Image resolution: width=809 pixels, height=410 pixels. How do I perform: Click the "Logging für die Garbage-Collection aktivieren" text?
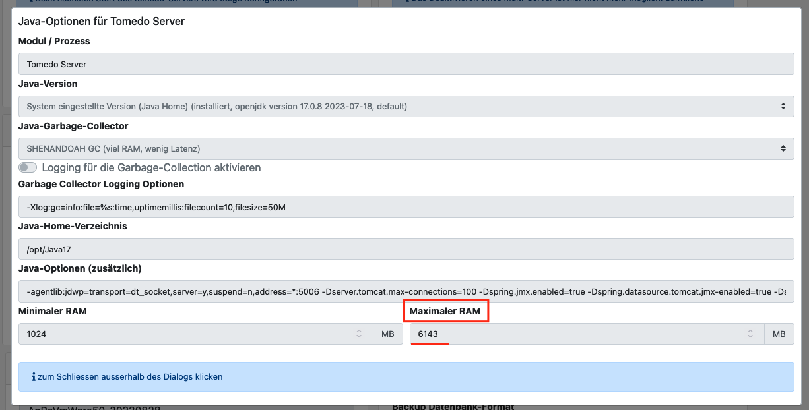pyautogui.click(x=151, y=167)
